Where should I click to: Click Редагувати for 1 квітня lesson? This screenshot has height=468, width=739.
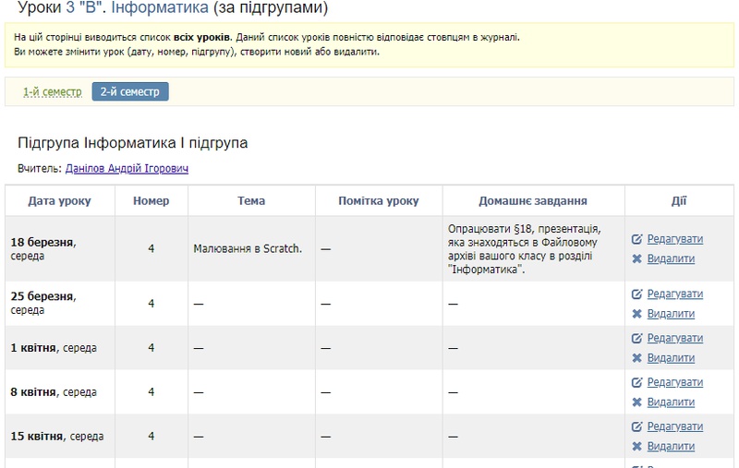click(675, 339)
